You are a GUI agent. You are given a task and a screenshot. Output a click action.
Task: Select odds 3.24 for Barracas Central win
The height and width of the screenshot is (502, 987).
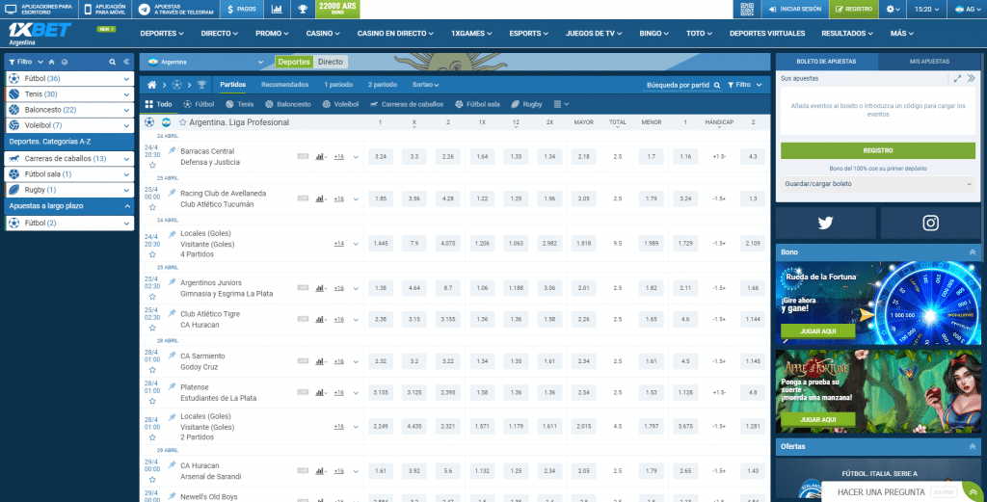380,157
